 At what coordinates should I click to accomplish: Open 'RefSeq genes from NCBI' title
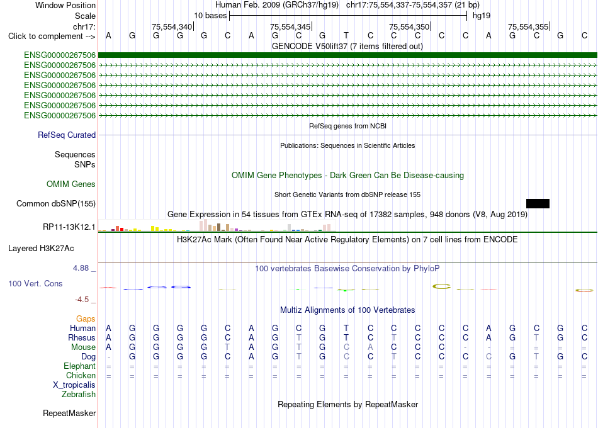347,126
